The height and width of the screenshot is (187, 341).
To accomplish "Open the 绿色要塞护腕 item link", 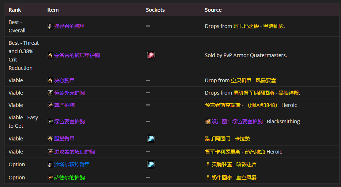I will point(69,122).
